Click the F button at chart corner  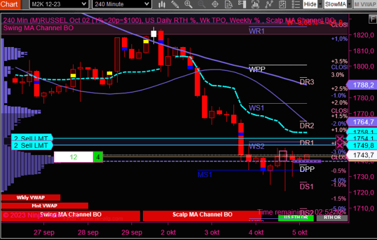point(372,19)
